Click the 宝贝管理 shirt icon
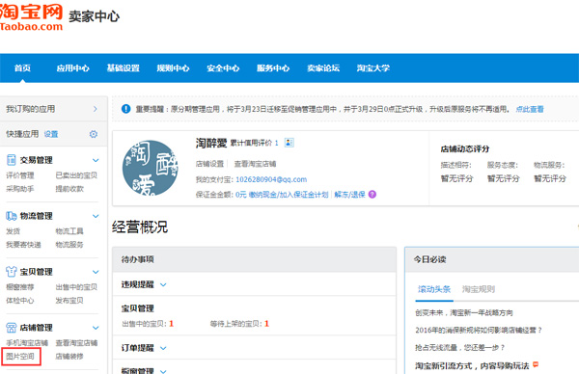Image resolution: width=579 pixels, height=374 pixels. coord(11,272)
